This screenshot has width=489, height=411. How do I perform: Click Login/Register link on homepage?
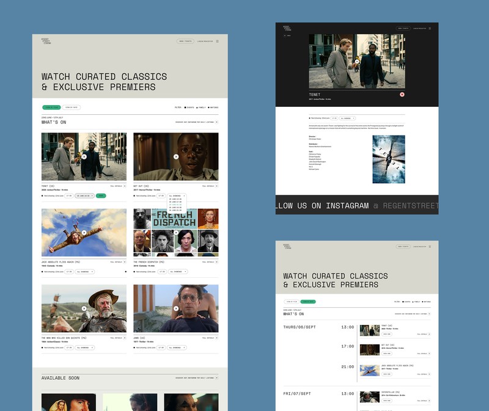click(x=205, y=42)
